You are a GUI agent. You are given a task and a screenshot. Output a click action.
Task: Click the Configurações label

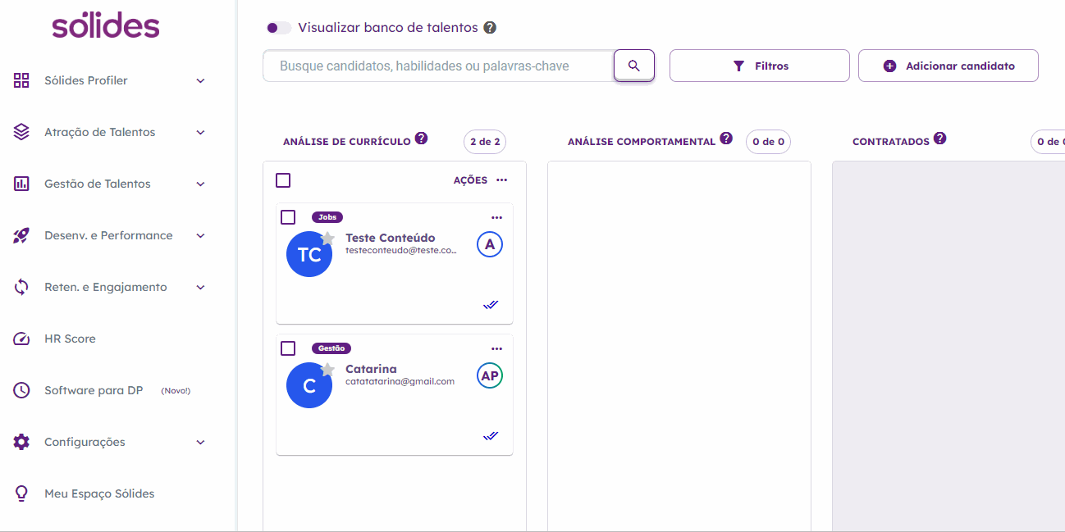coord(85,442)
